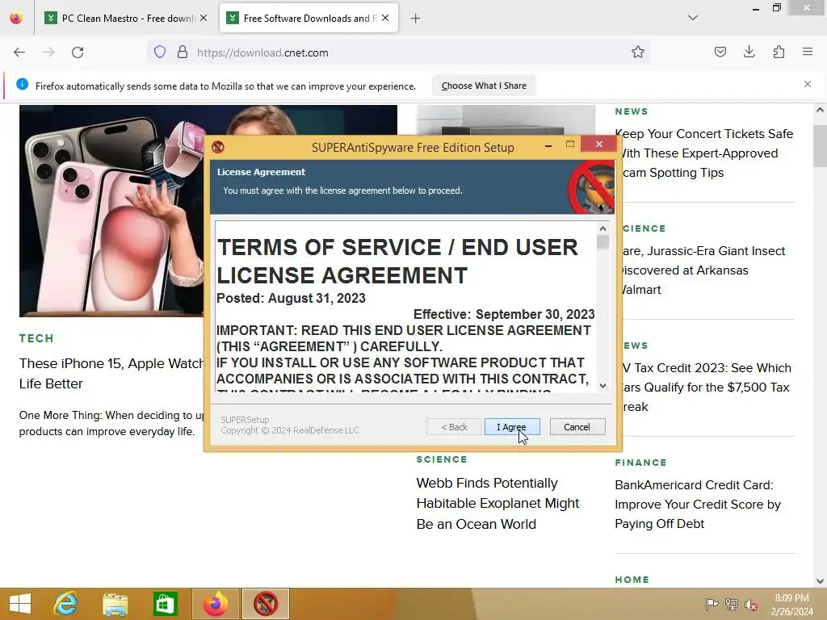Save page to Pocket icon
The height and width of the screenshot is (620, 827).
point(720,52)
